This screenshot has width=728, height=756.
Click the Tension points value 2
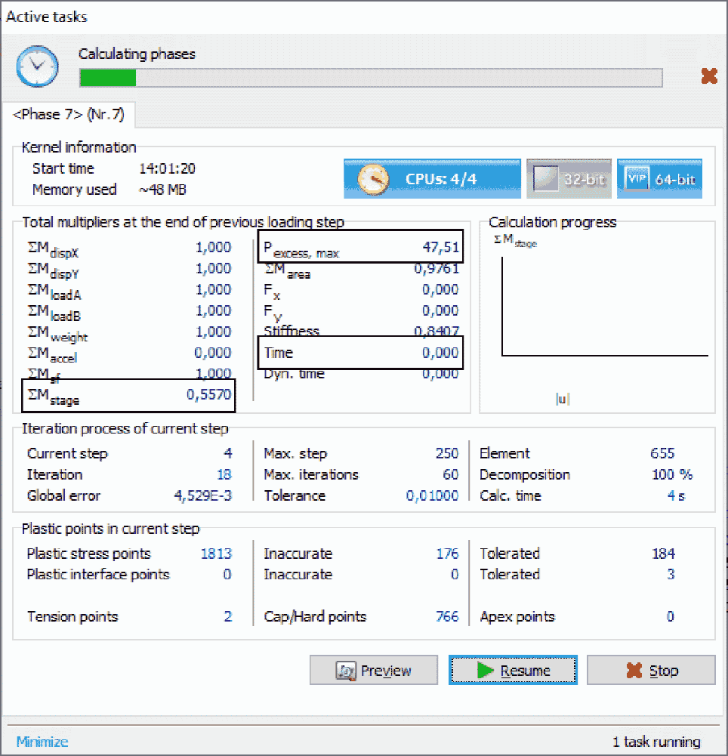click(x=227, y=616)
